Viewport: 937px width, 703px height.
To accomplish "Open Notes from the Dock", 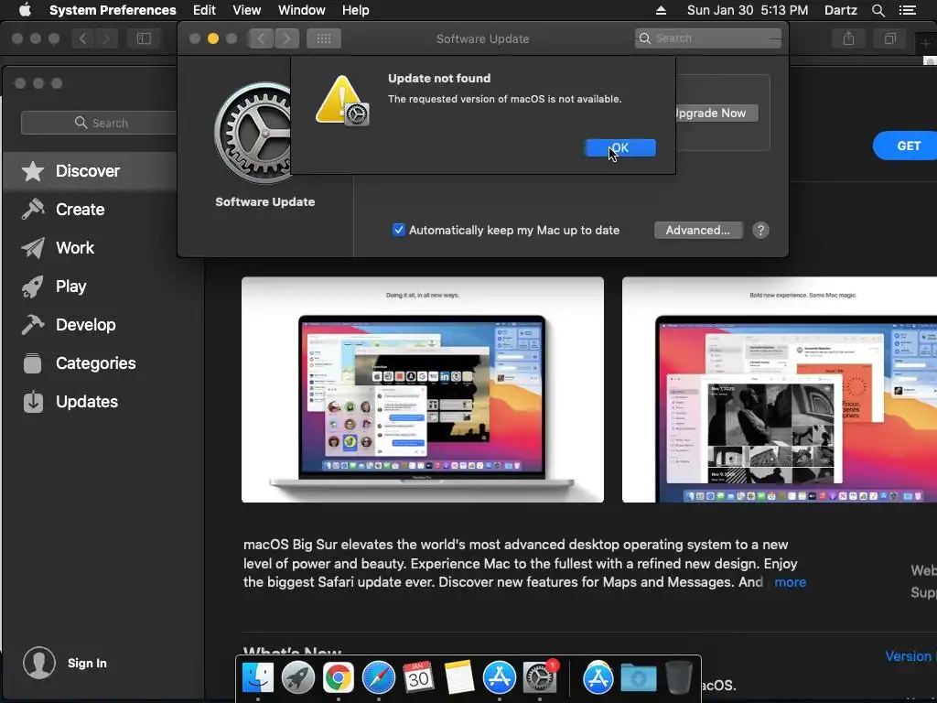I will (x=459, y=677).
